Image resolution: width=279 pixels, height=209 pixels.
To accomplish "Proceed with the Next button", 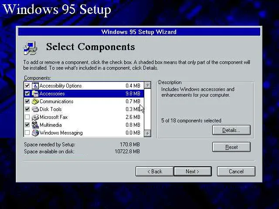I will 193,172.
